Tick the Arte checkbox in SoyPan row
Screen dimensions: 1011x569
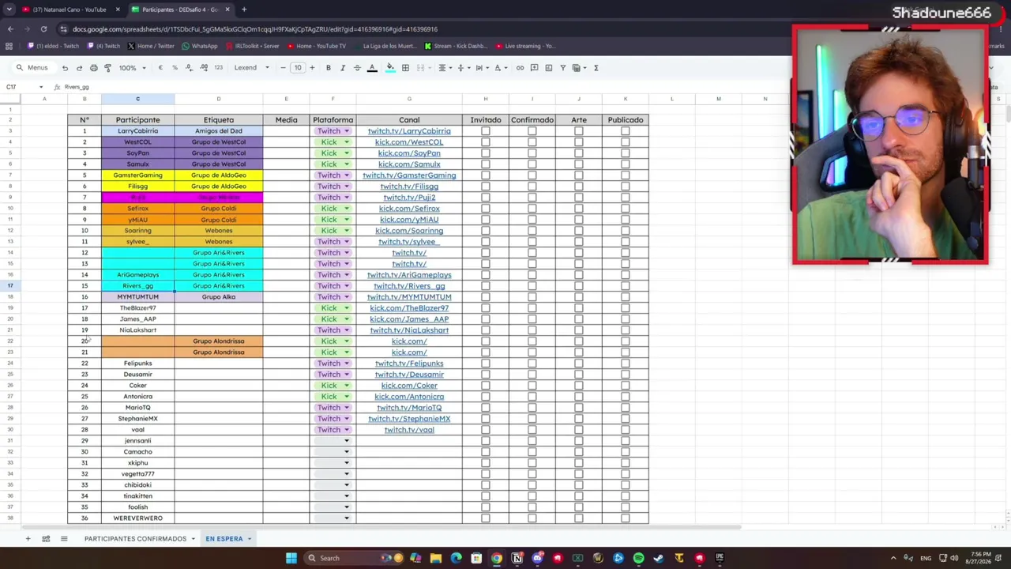click(x=579, y=153)
